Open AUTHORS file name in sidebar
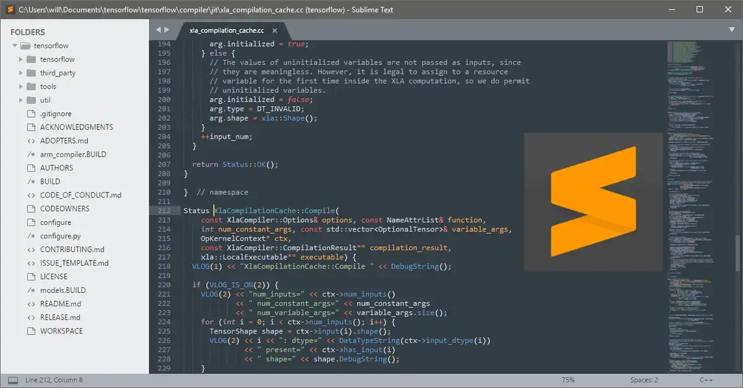 tap(56, 168)
